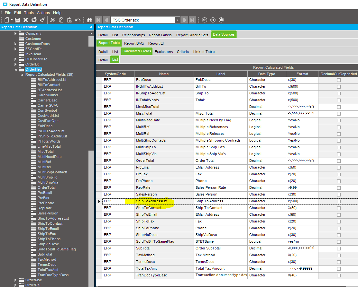Click the Clear broom icon
The image size is (358, 287).
coord(42,20)
